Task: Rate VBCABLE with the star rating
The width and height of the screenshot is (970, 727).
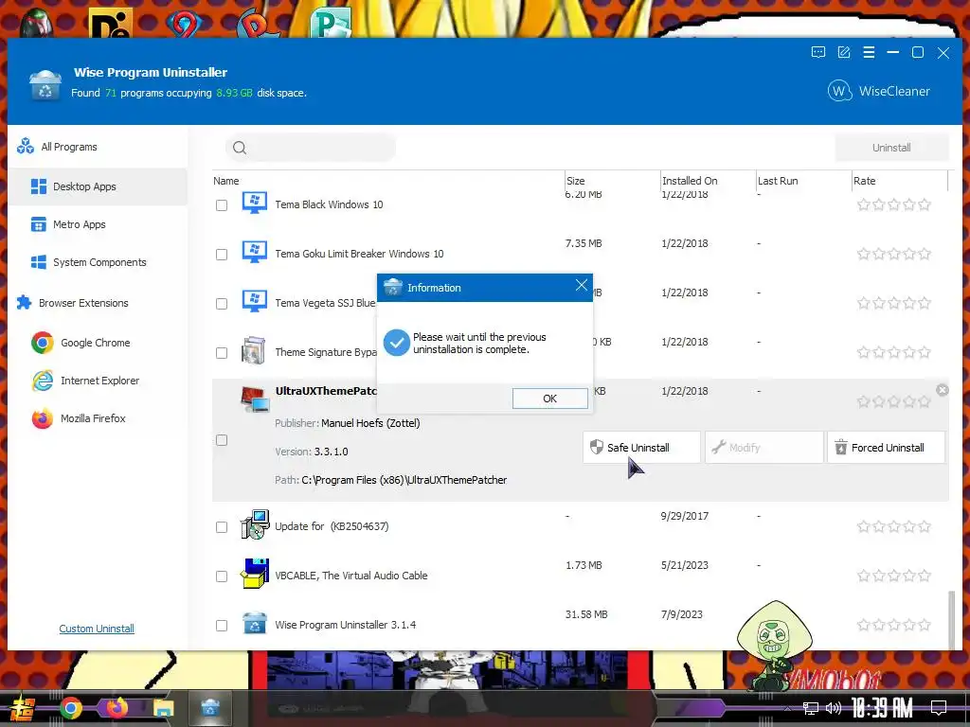Action: pos(894,576)
